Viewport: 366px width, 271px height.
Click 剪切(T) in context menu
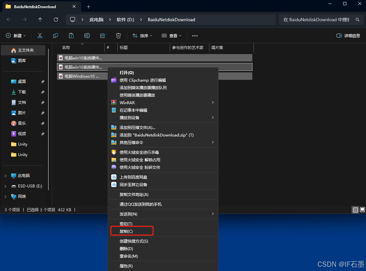[x=163, y=224]
